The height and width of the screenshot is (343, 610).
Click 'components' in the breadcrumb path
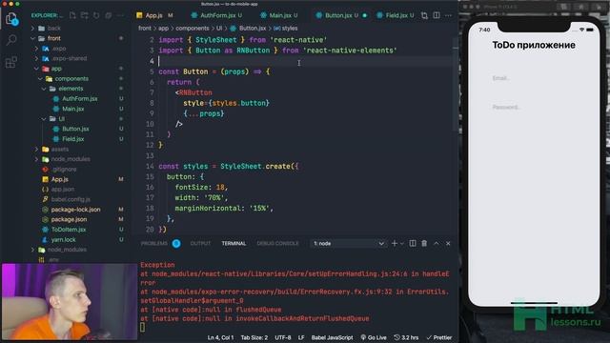coord(193,29)
